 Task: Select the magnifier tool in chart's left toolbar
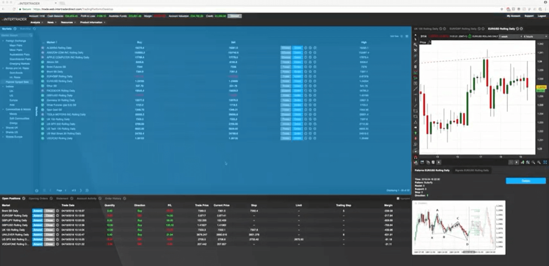415,45
